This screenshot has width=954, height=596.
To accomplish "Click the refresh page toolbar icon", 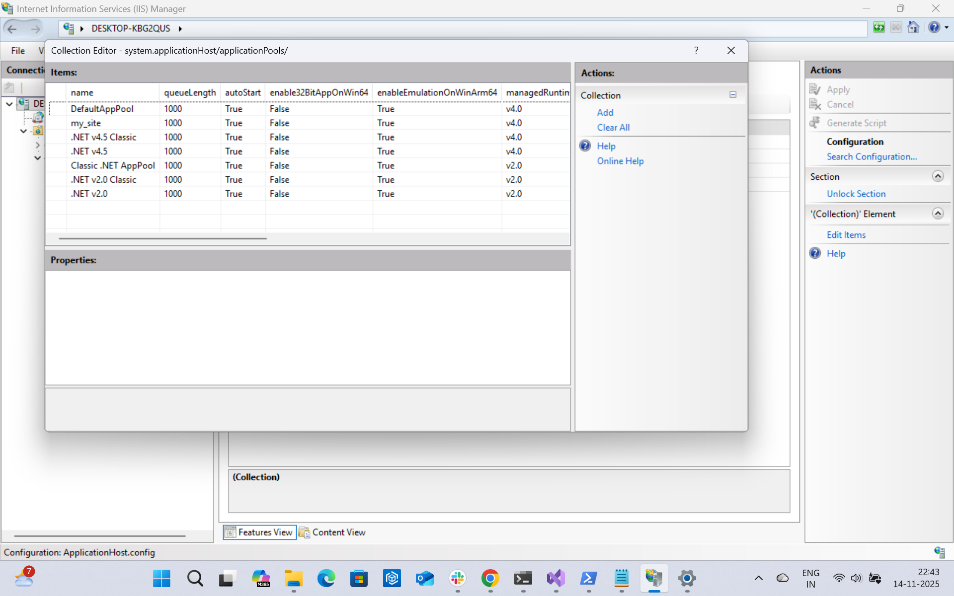I will [878, 28].
